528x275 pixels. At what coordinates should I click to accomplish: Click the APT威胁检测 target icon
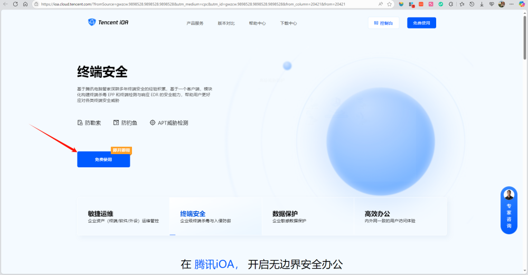153,123
